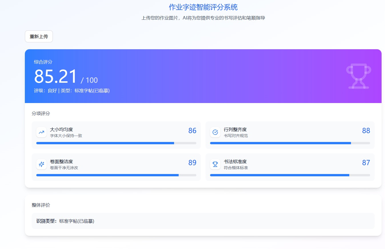Image resolution: width=385 pixels, height=249 pixels.
Task: Click the 评级：良好 rating text
Action: [x=45, y=91]
